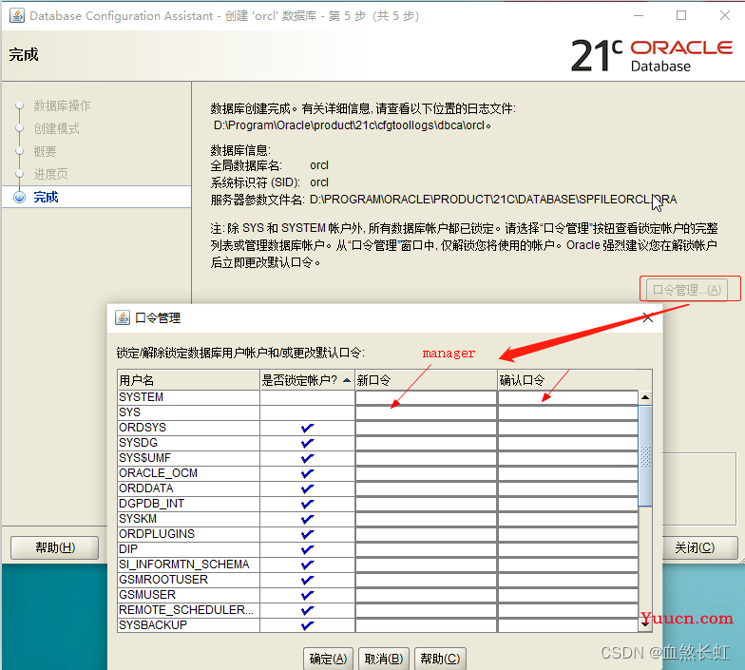
Task: Toggle the lock checkbox for SYSBACKUP
Action: click(308, 625)
